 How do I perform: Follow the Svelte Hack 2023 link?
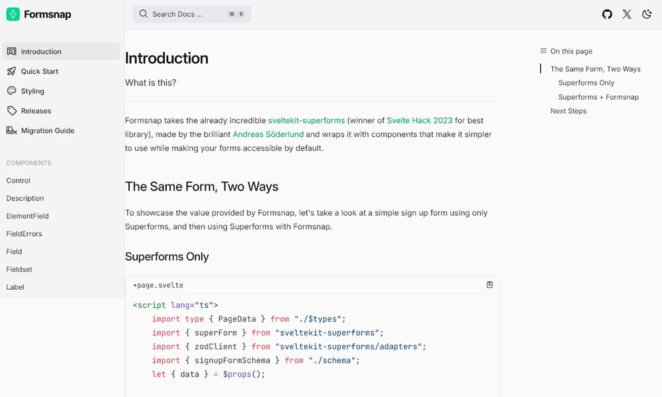(x=419, y=120)
